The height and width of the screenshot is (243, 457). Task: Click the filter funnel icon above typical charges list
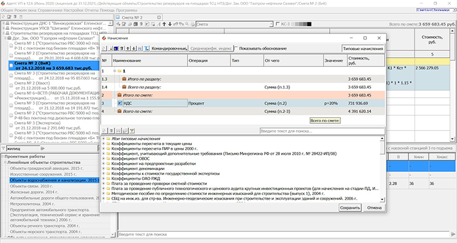(132, 131)
